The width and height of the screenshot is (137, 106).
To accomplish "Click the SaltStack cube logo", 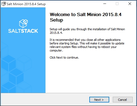I will pyautogui.click(x=23, y=23).
